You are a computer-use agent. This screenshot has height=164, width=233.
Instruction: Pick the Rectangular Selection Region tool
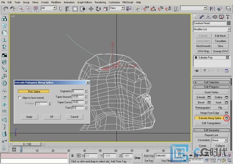(x=75, y=9)
